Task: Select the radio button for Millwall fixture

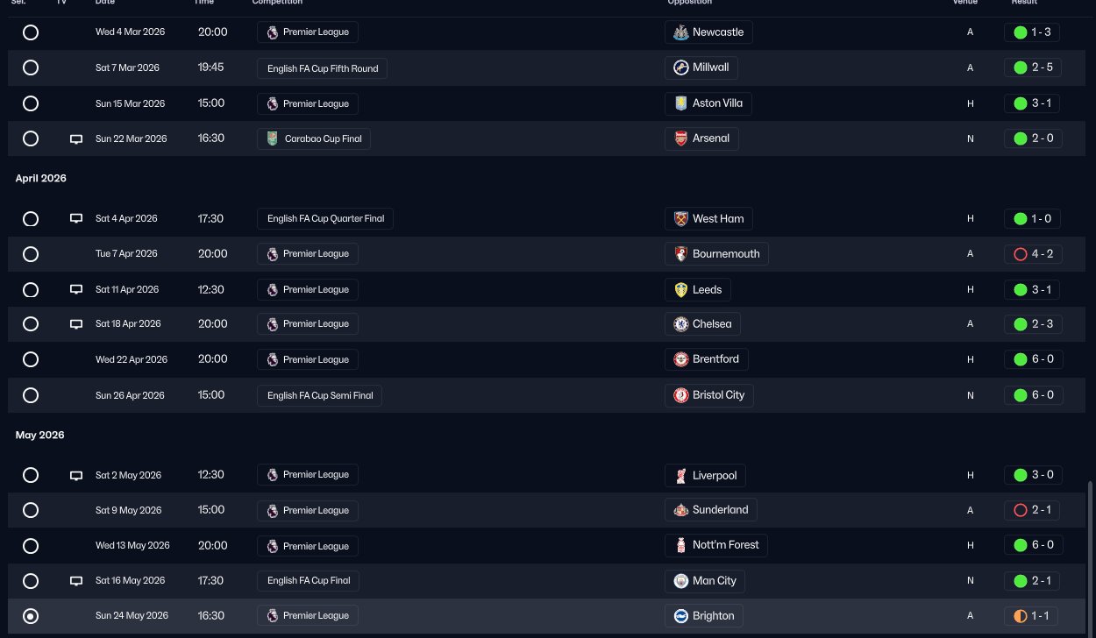Action: 31,67
